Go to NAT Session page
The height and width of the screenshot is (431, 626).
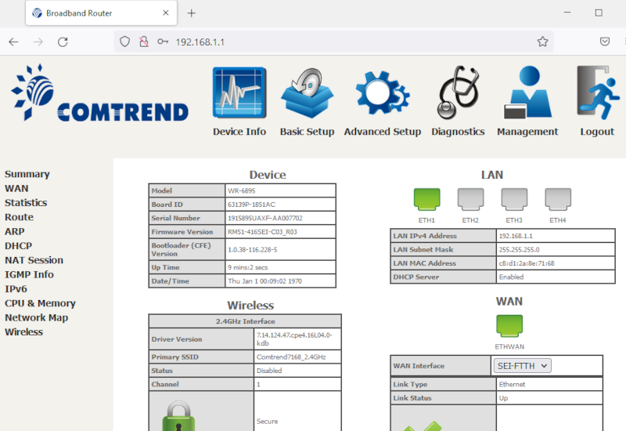[34, 260]
